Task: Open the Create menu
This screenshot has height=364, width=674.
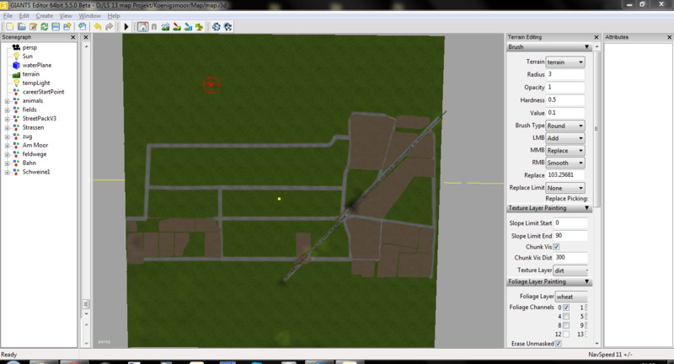Action: coord(45,16)
